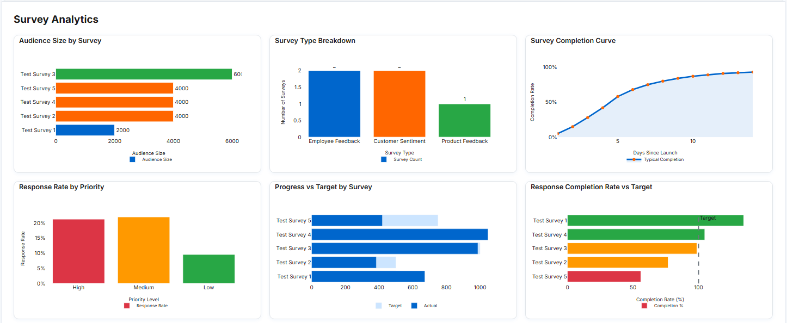Click the Survey Completion Curve card title
787x323 pixels.
click(573, 41)
